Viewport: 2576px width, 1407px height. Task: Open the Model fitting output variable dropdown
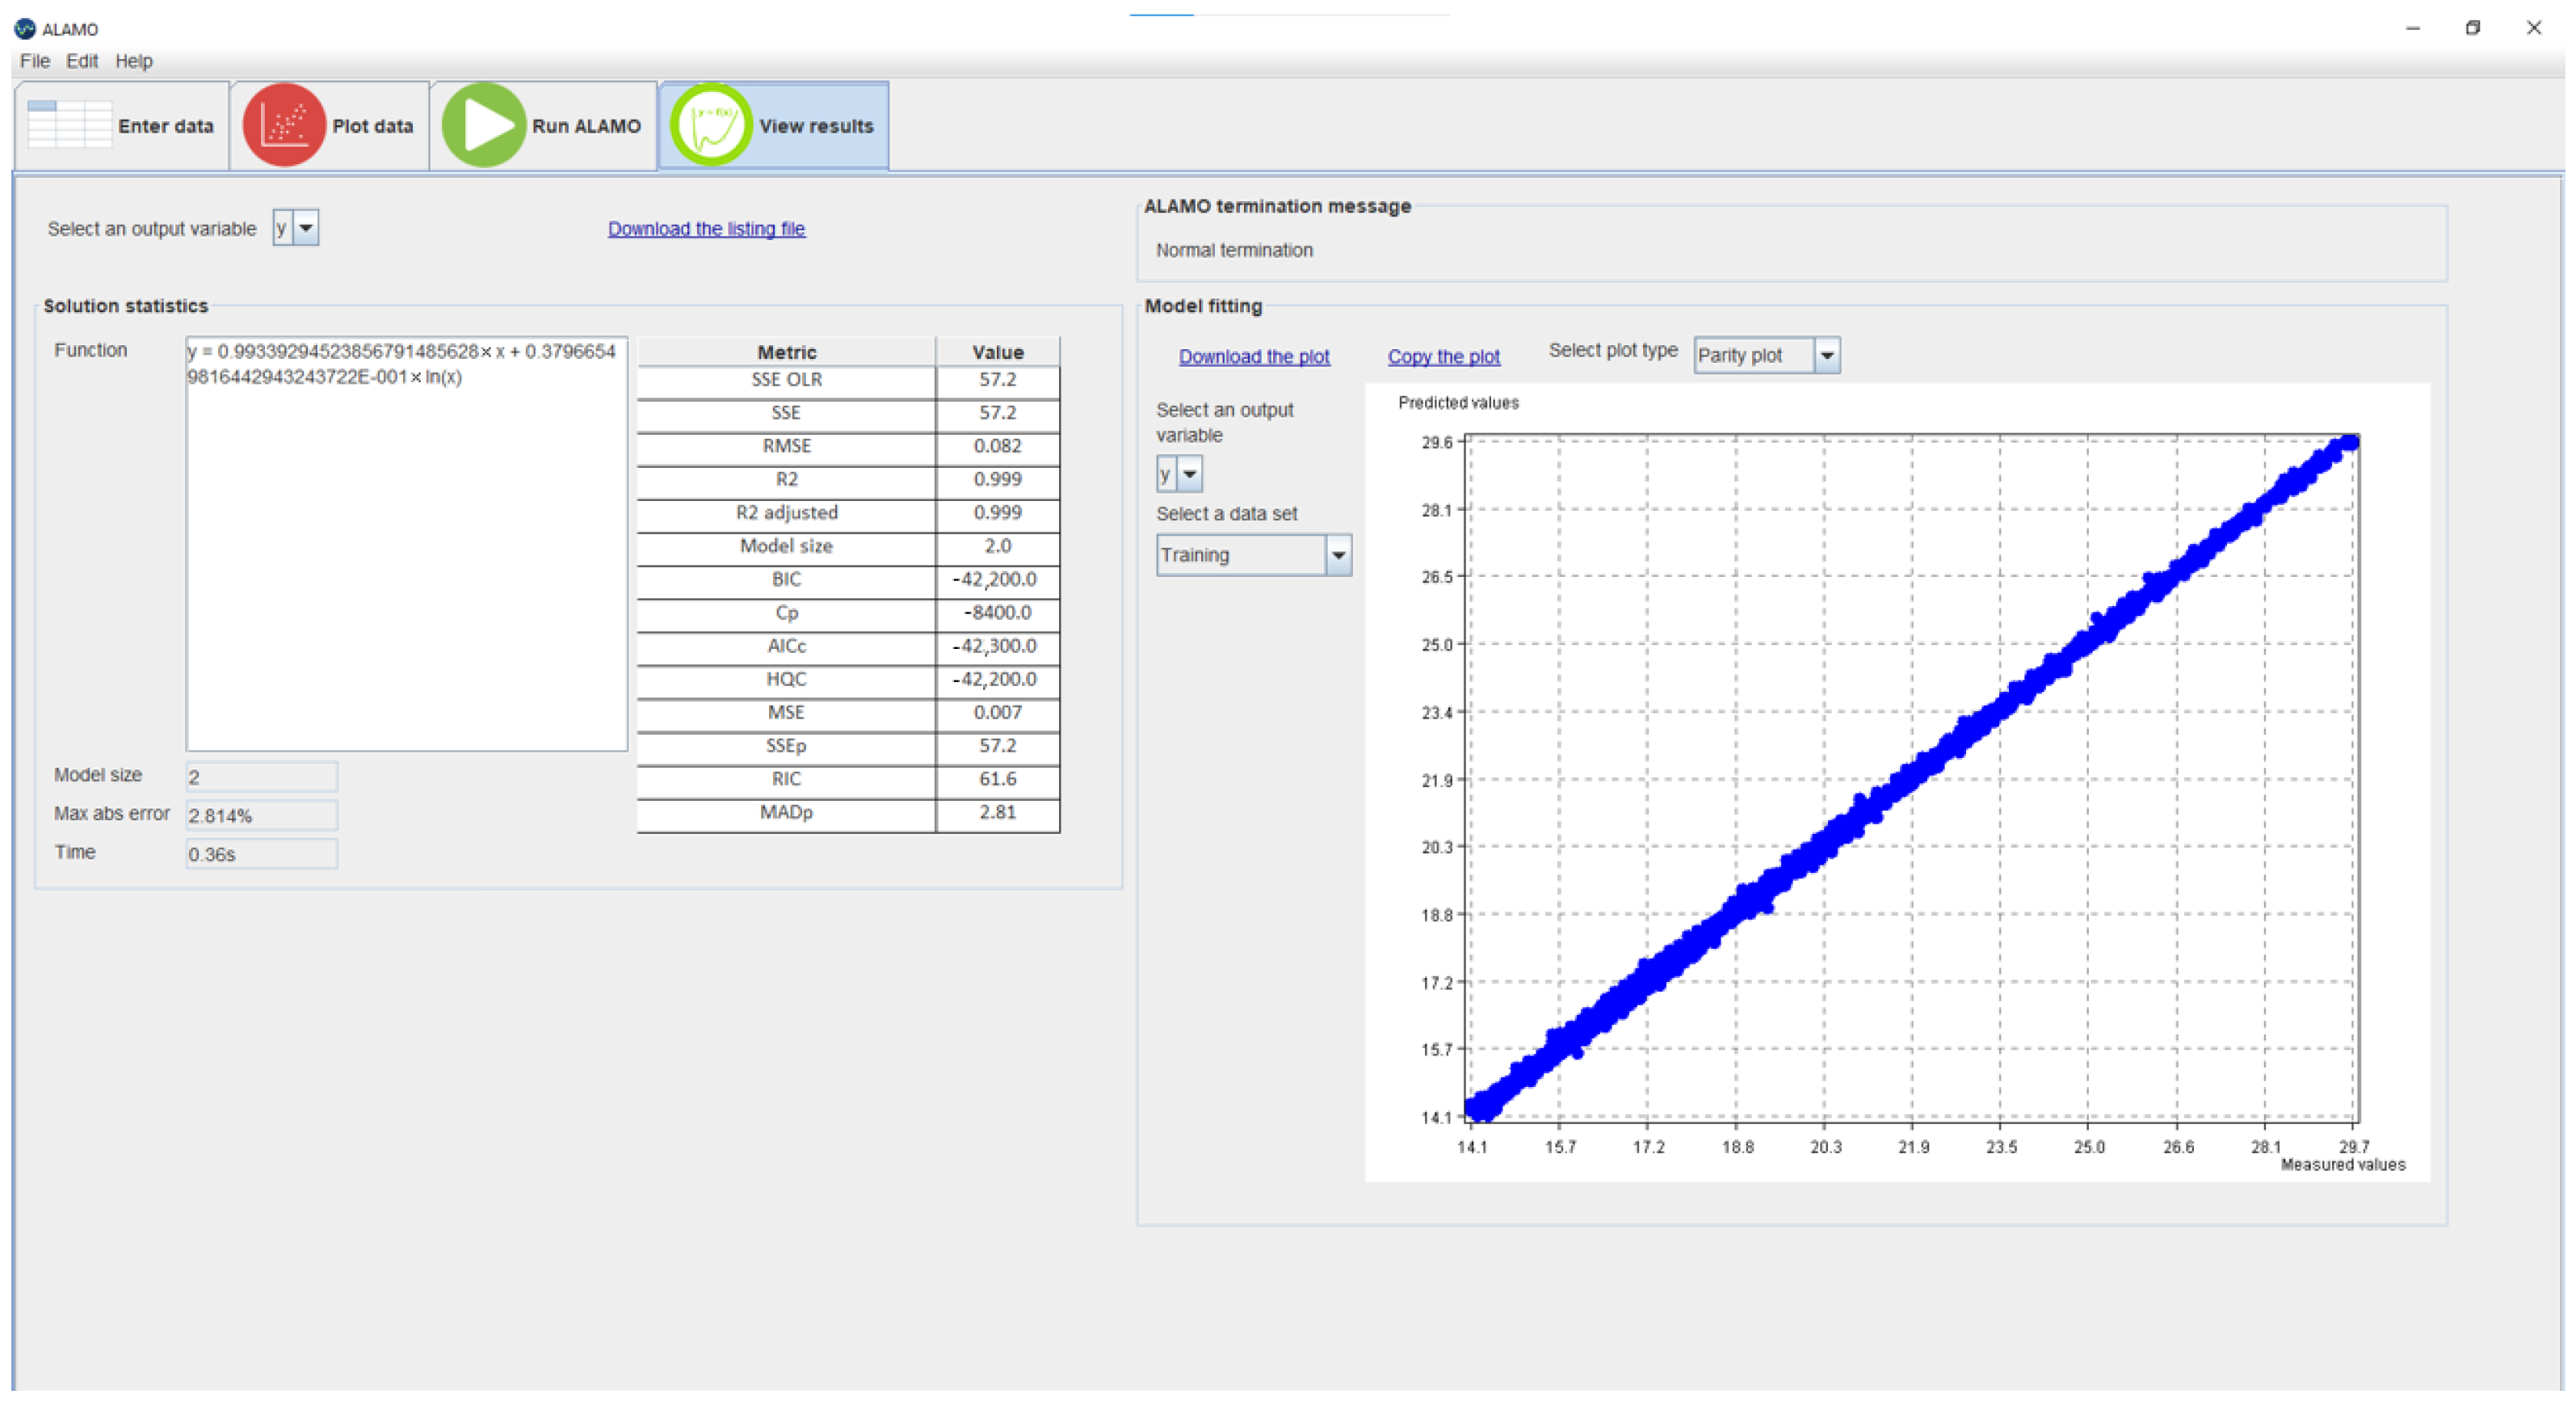pos(1189,474)
